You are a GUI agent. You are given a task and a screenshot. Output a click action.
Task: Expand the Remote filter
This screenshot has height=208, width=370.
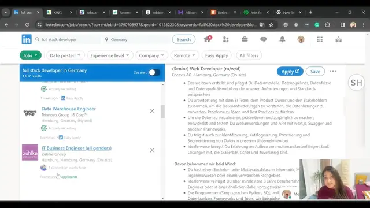click(184, 55)
